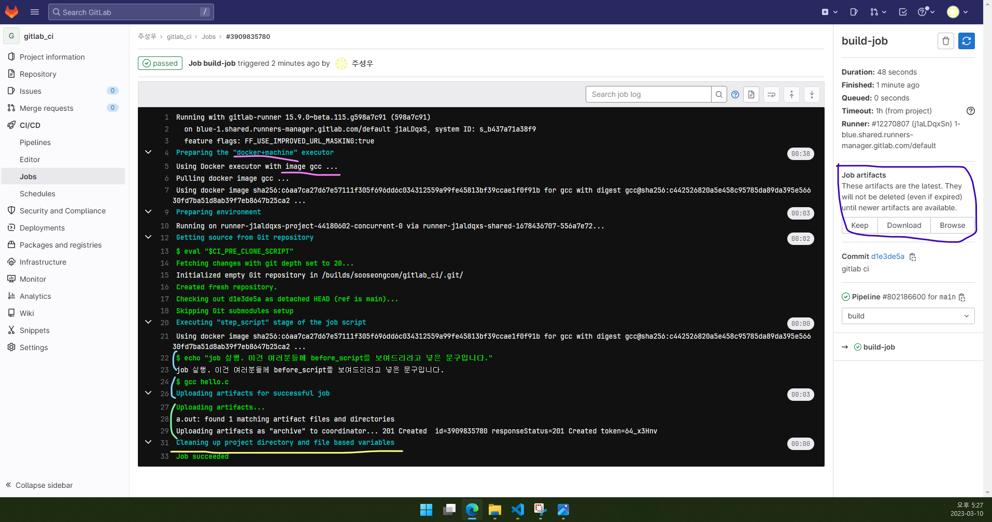Toggle log line wrapping icon
Viewport: 992px width, 522px height.
771,94
